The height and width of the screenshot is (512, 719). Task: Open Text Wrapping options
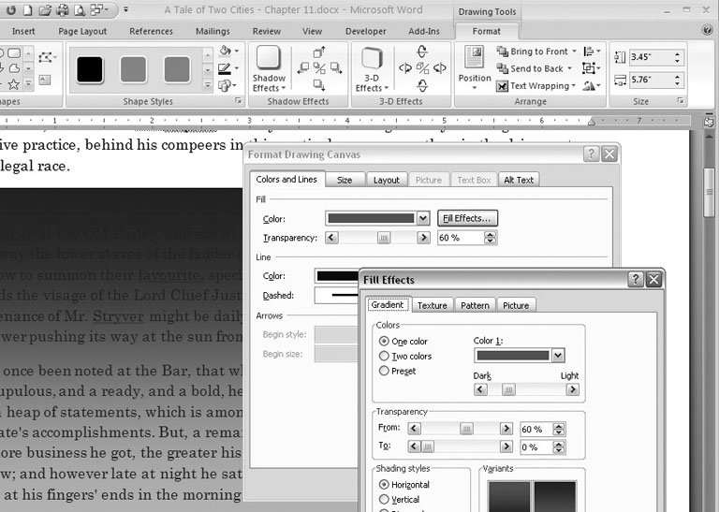click(537, 86)
